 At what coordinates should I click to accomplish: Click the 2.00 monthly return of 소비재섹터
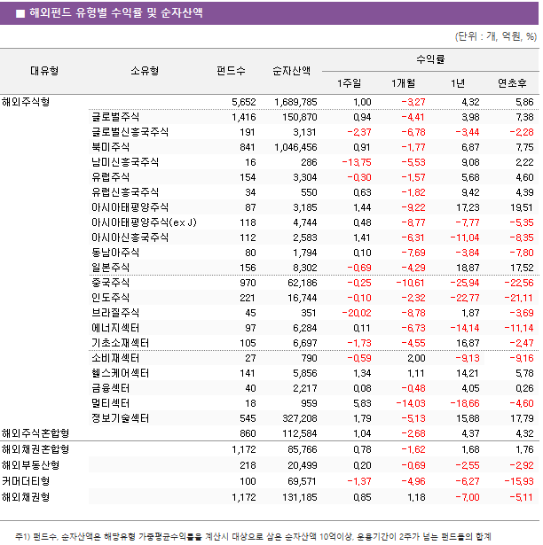416,358
